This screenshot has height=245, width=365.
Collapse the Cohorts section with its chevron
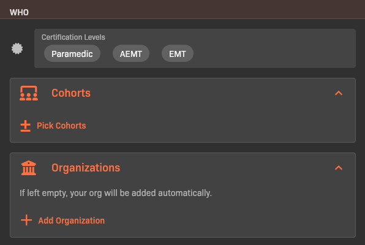click(x=339, y=93)
